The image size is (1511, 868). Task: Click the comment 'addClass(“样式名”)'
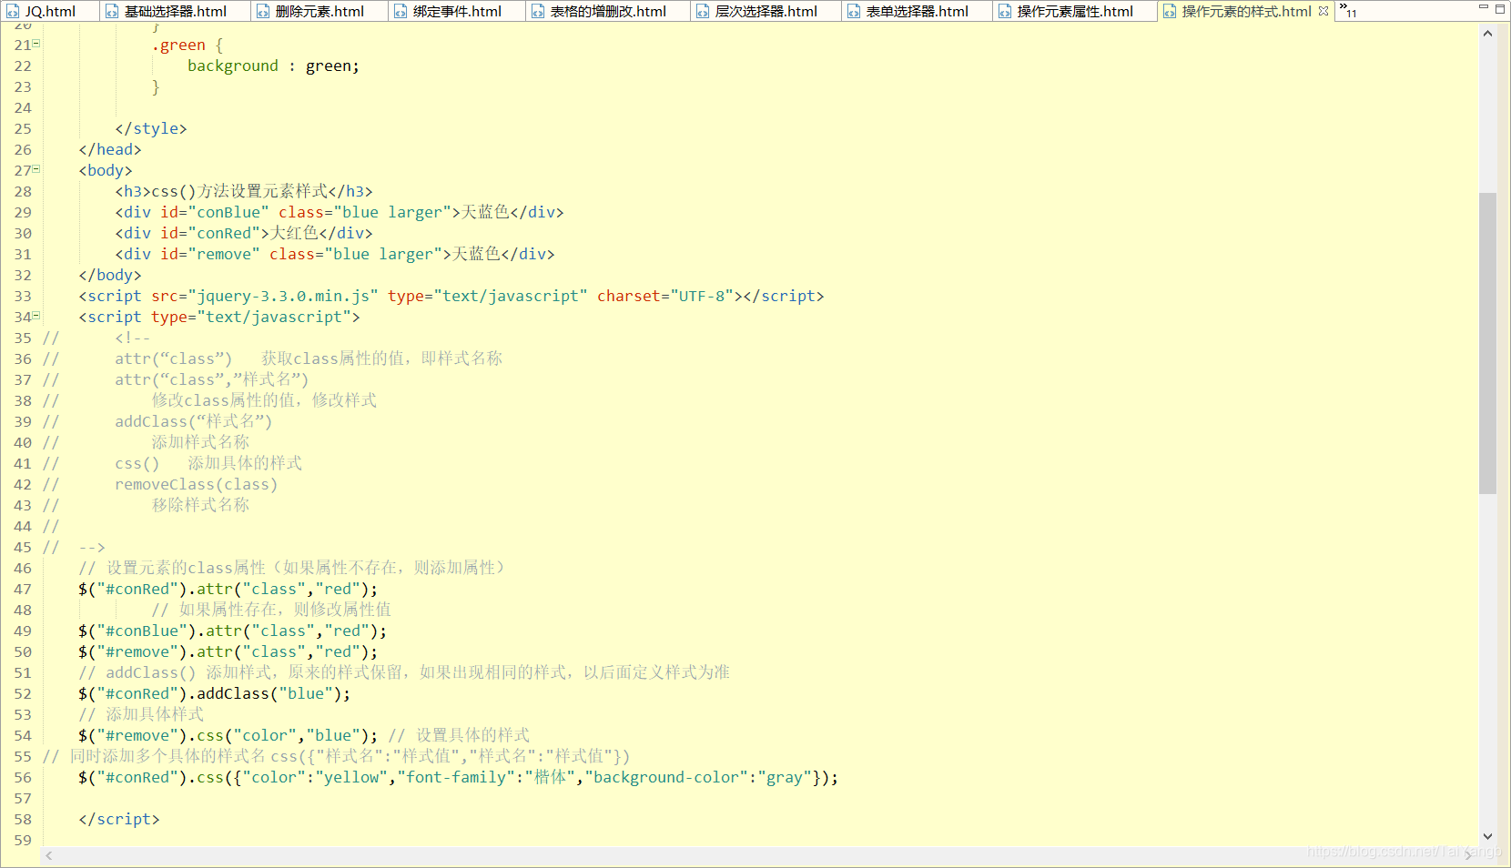(194, 421)
